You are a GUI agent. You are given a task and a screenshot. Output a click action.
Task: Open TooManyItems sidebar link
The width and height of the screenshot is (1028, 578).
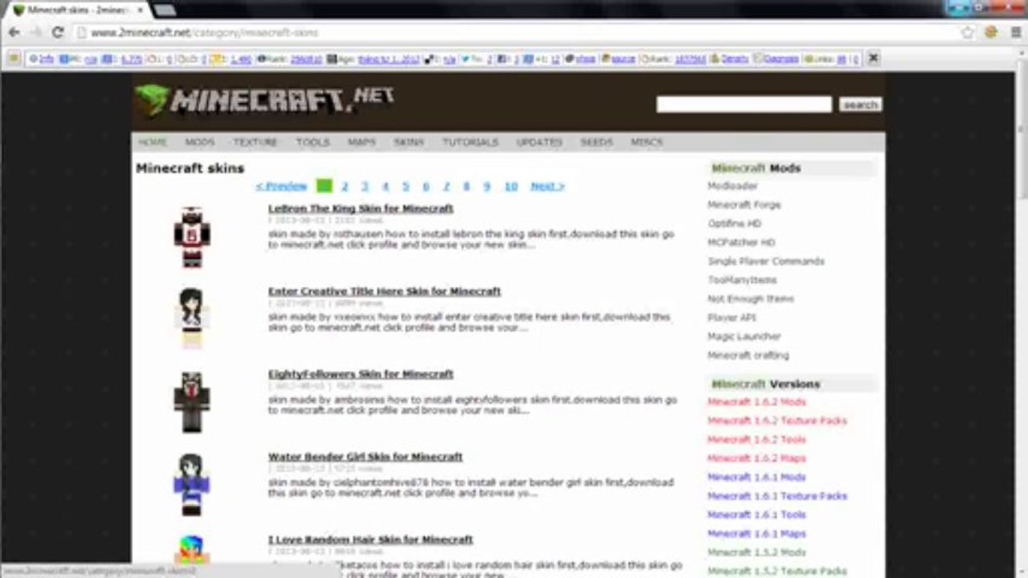(x=742, y=280)
